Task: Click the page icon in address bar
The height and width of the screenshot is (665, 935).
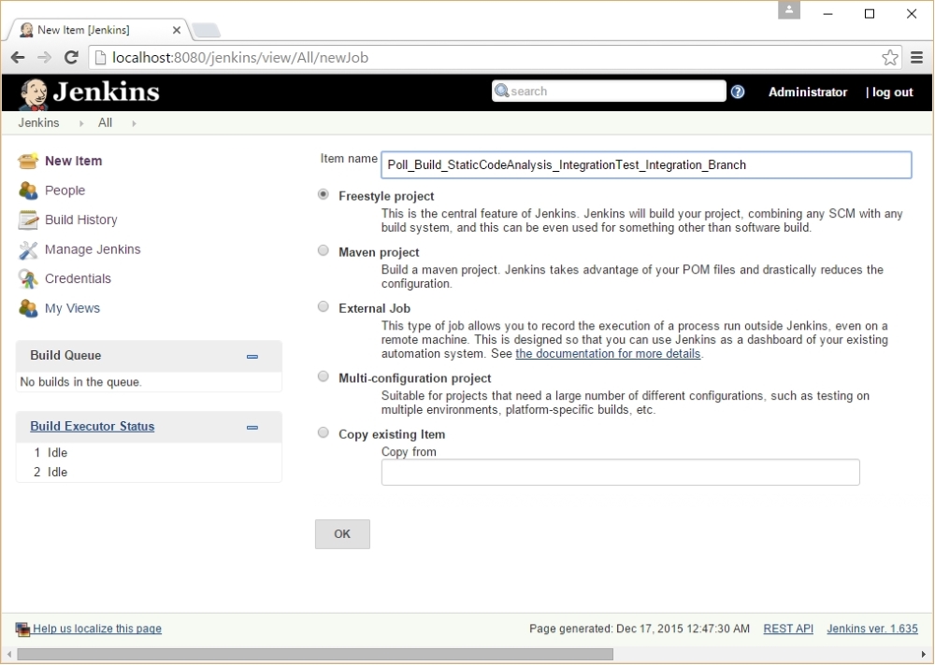Action: [101, 57]
